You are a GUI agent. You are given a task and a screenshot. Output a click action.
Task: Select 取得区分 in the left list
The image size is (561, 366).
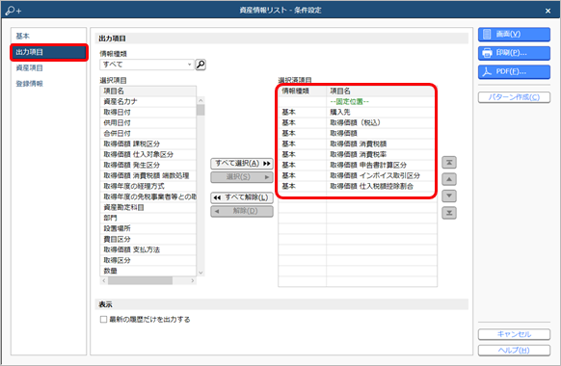click(x=148, y=260)
